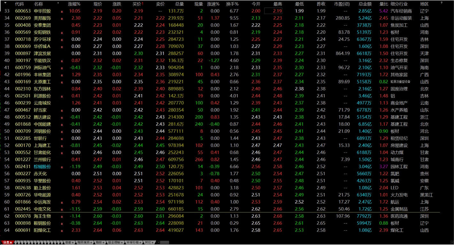This screenshot has height=245, width=454.
Task: Switch to the 期权 tab
Action: tap(100, 242)
